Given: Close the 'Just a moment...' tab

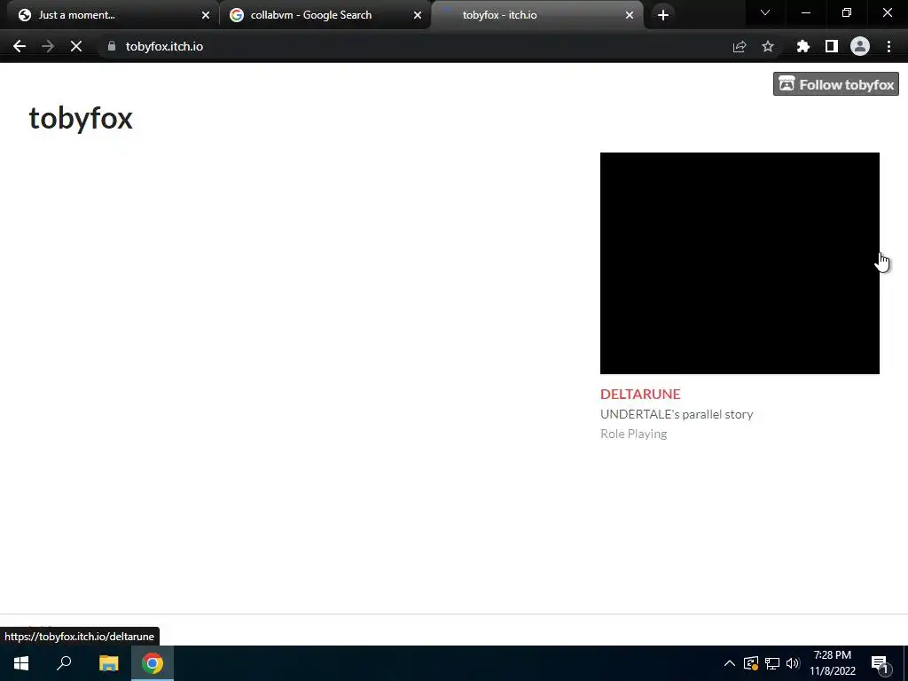Looking at the screenshot, I should pyautogui.click(x=206, y=15).
